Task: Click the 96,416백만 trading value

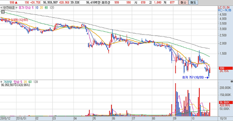Action: point(93,3)
